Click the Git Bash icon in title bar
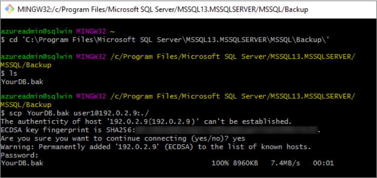Screen dimensions: 377x178 [10, 9]
